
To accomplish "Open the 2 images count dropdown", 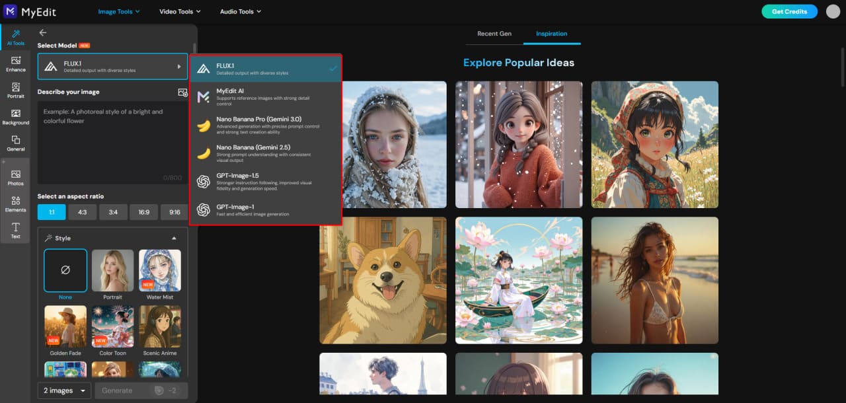I will point(63,390).
